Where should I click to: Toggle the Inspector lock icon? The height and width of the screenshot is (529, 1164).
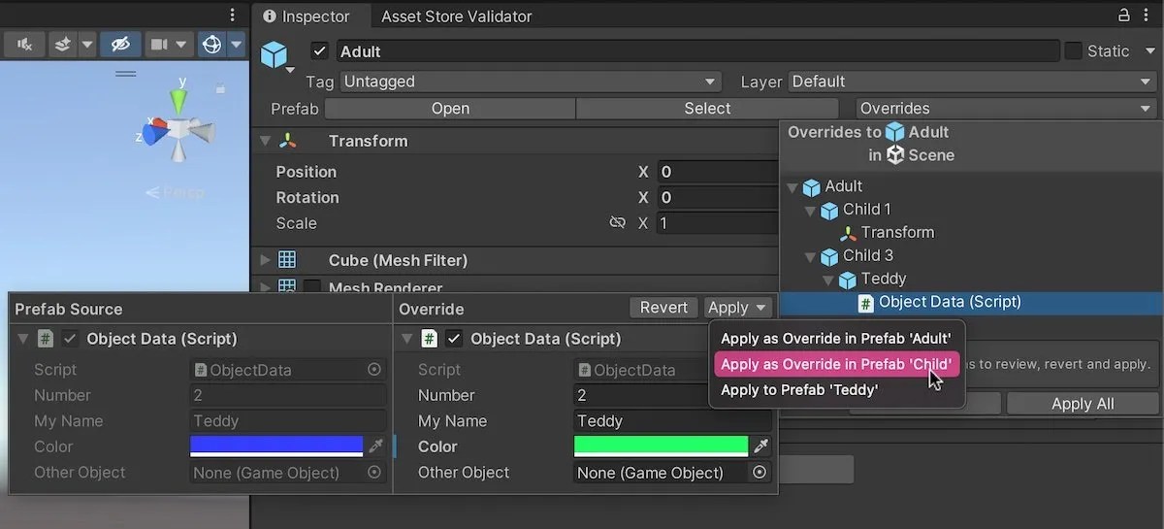click(x=1124, y=16)
